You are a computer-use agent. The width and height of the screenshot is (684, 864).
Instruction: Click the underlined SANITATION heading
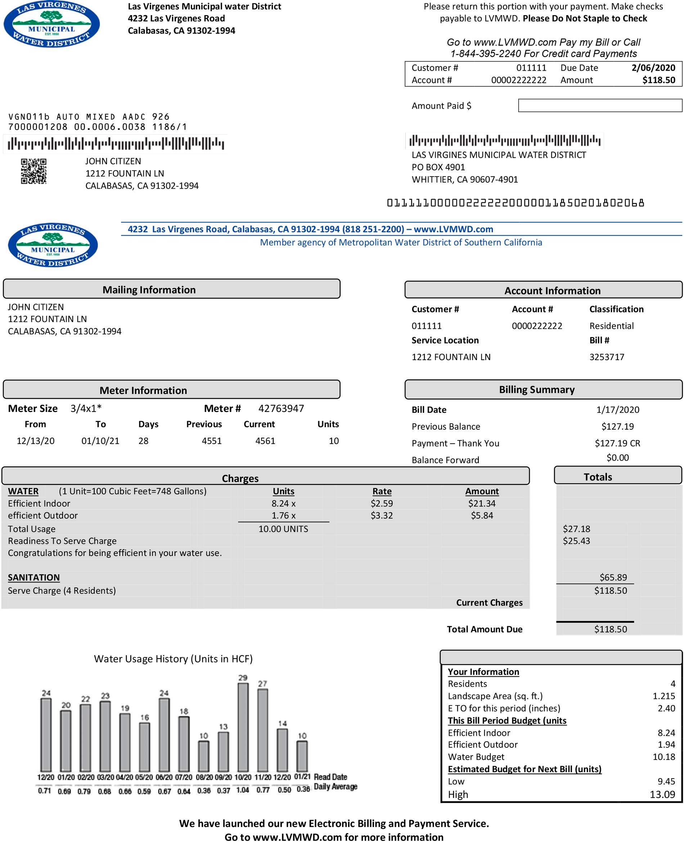[x=33, y=577]
